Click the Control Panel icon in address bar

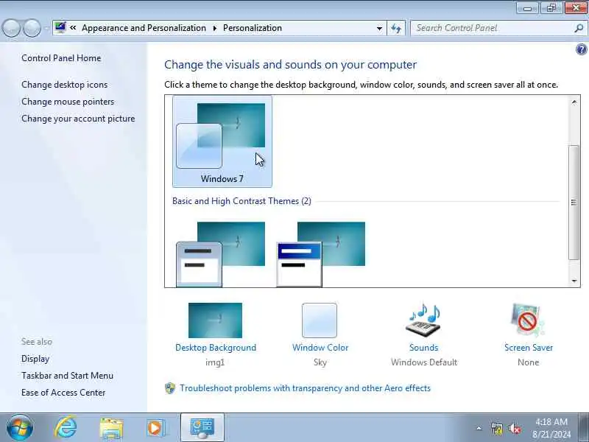tap(60, 28)
